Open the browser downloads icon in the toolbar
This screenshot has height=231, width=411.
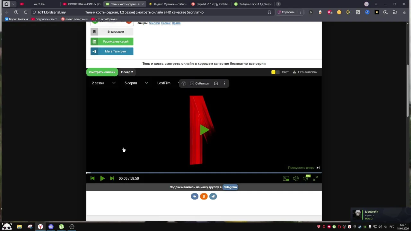pos(404,12)
